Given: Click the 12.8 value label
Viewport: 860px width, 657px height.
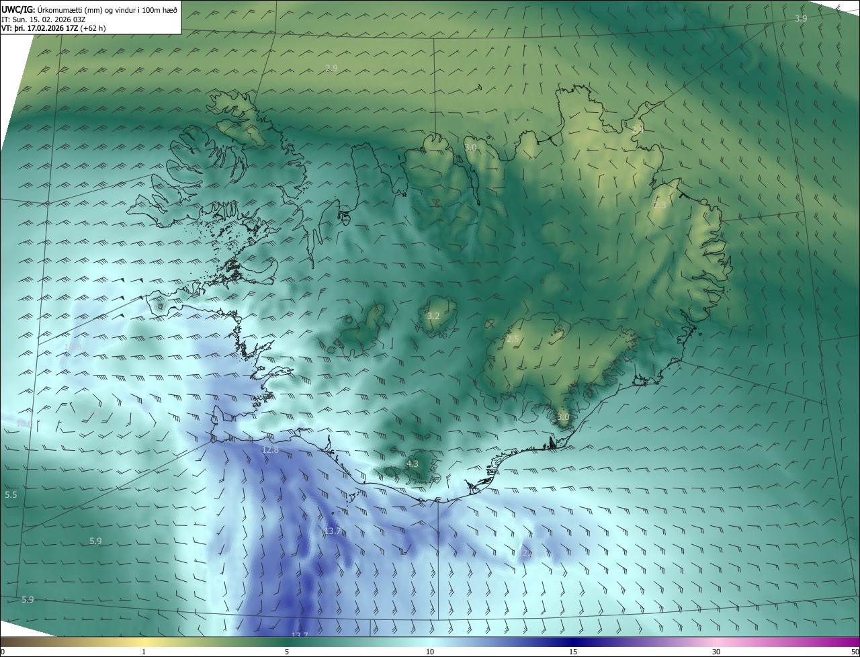Looking at the screenshot, I should pos(270,449).
